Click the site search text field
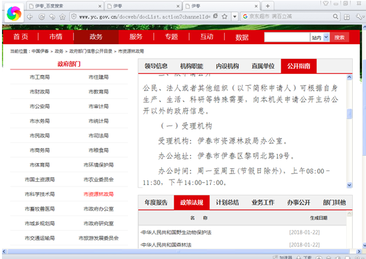This screenshot has width=366, height=259. click(287, 37)
